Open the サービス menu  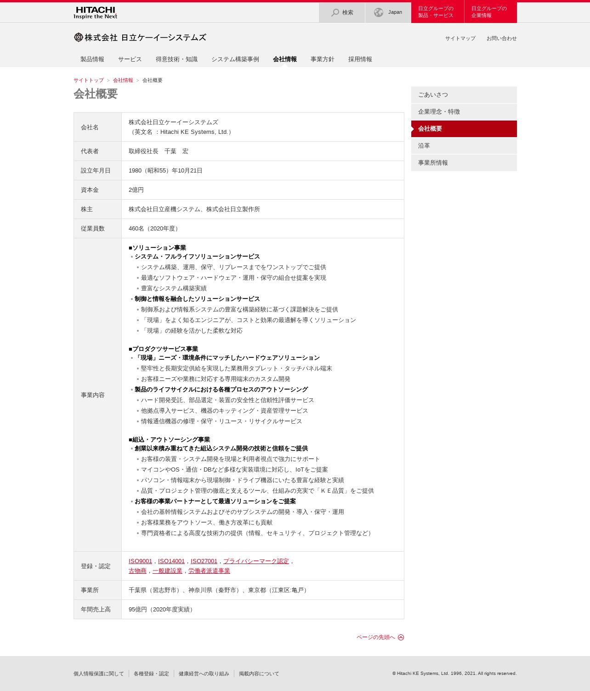130,59
